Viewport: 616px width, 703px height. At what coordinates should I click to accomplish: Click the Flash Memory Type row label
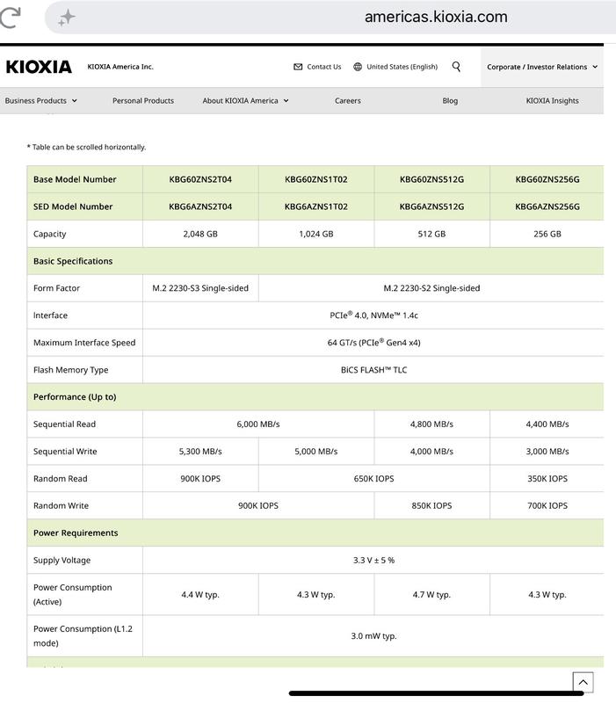tap(71, 370)
